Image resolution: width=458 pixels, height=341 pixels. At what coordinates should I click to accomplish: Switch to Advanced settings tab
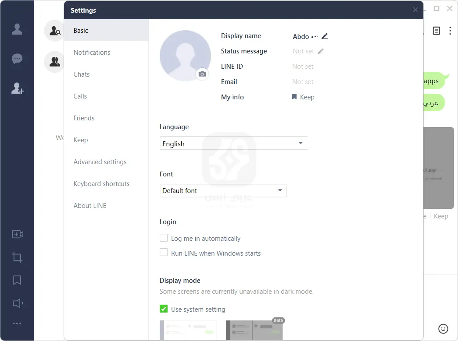click(x=100, y=162)
